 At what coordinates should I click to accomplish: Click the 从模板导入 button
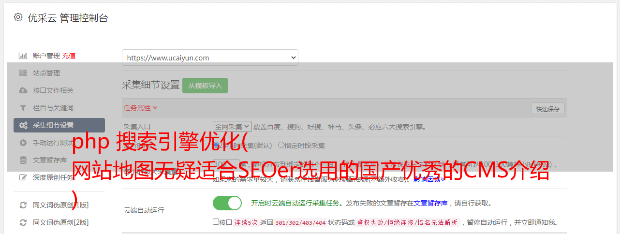point(205,86)
